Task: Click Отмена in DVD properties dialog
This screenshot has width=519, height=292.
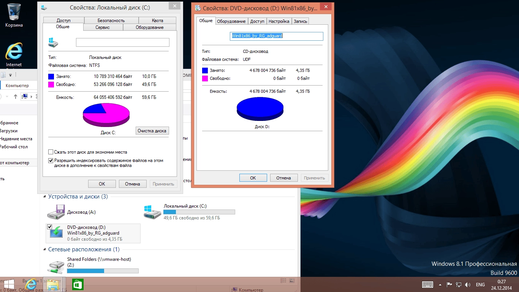Action: tap(283, 178)
